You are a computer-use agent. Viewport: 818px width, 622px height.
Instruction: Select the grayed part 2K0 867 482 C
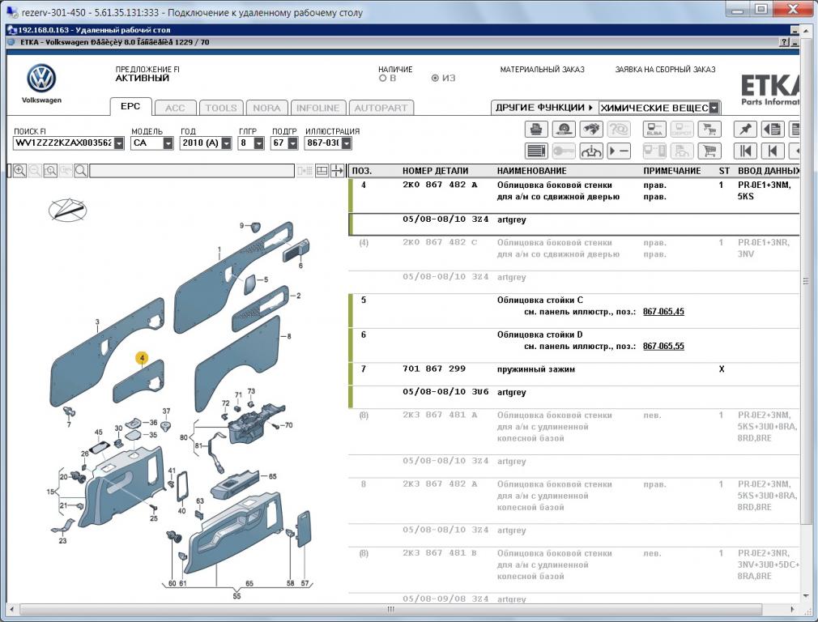coord(440,242)
